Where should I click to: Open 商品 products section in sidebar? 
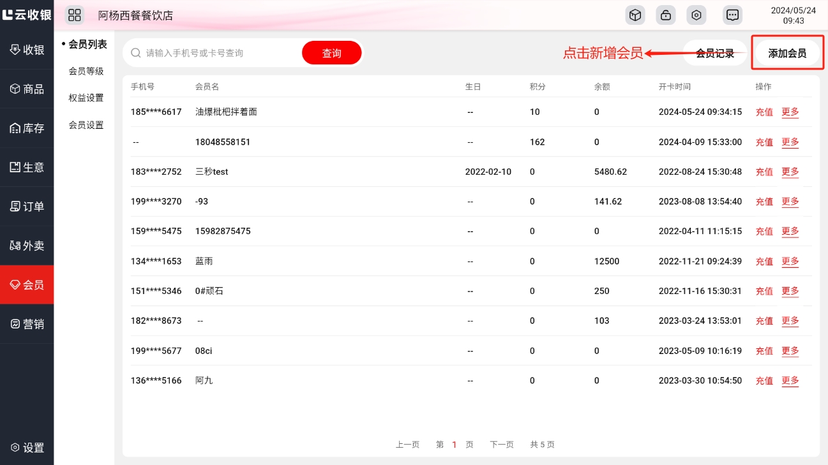(x=27, y=89)
